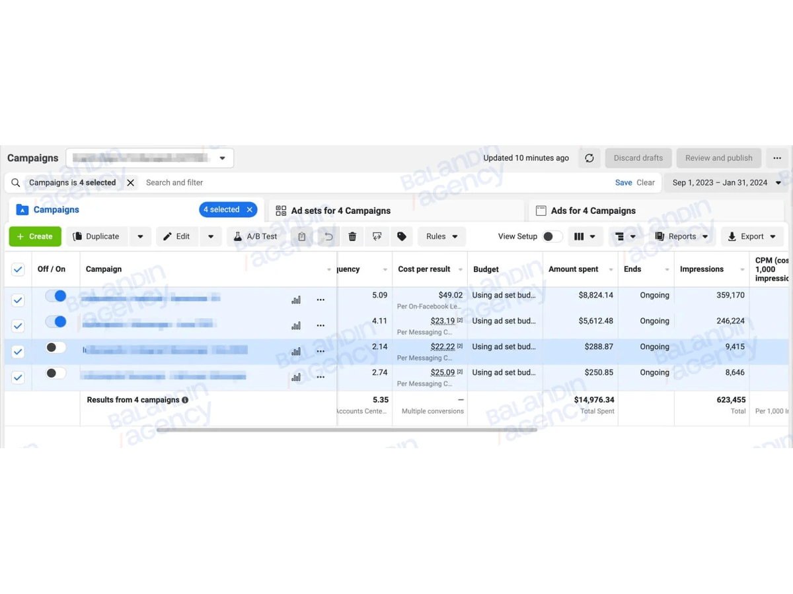Remove the 'Campaigns is 4 selected' filter
The width and height of the screenshot is (793, 594).
131,183
